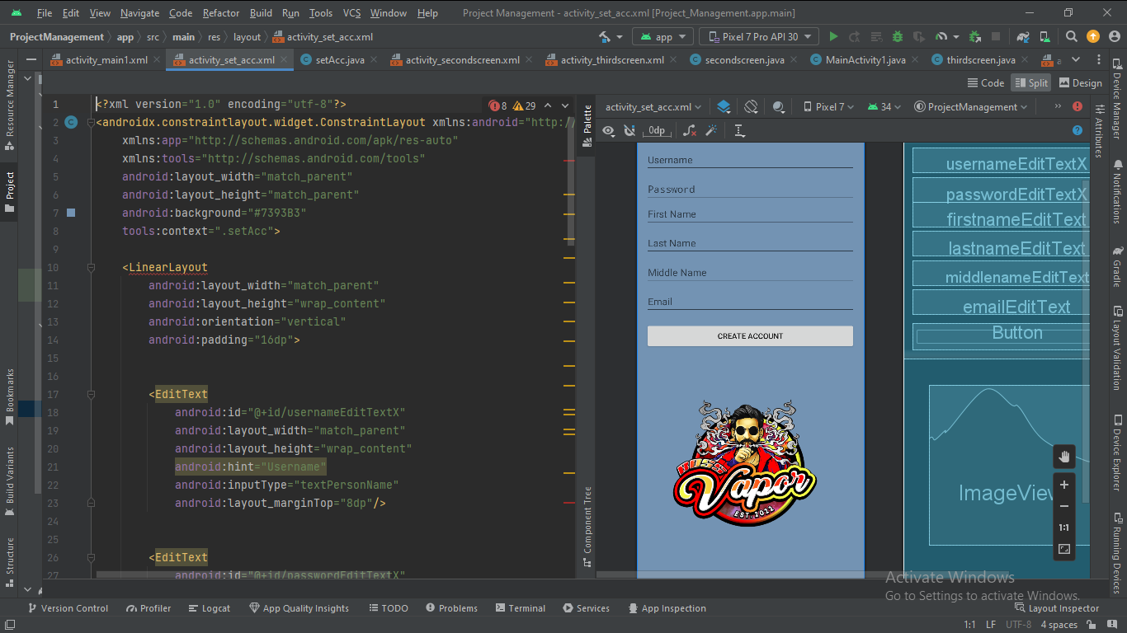Viewport: 1127px width, 633px height.
Task: Open Search Everywhere magnifier icon
Action: pyautogui.click(x=1071, y=37)
